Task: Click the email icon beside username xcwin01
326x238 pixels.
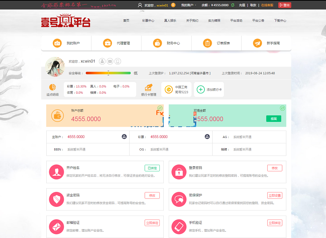Action: [x=110, y=62]
